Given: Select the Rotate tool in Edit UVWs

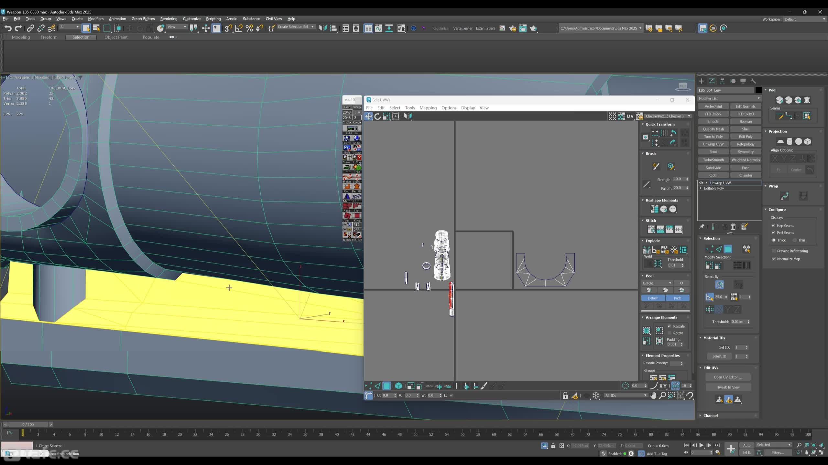Looking at the screenshot, I should pyautogui.click(x=377, y=116).
